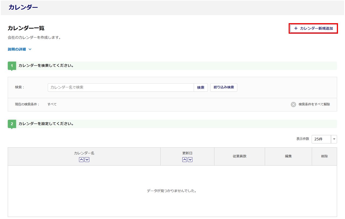Click the データが見つかりませんでした message
This screenshot has height=219, width=345.
pos(172,191)
